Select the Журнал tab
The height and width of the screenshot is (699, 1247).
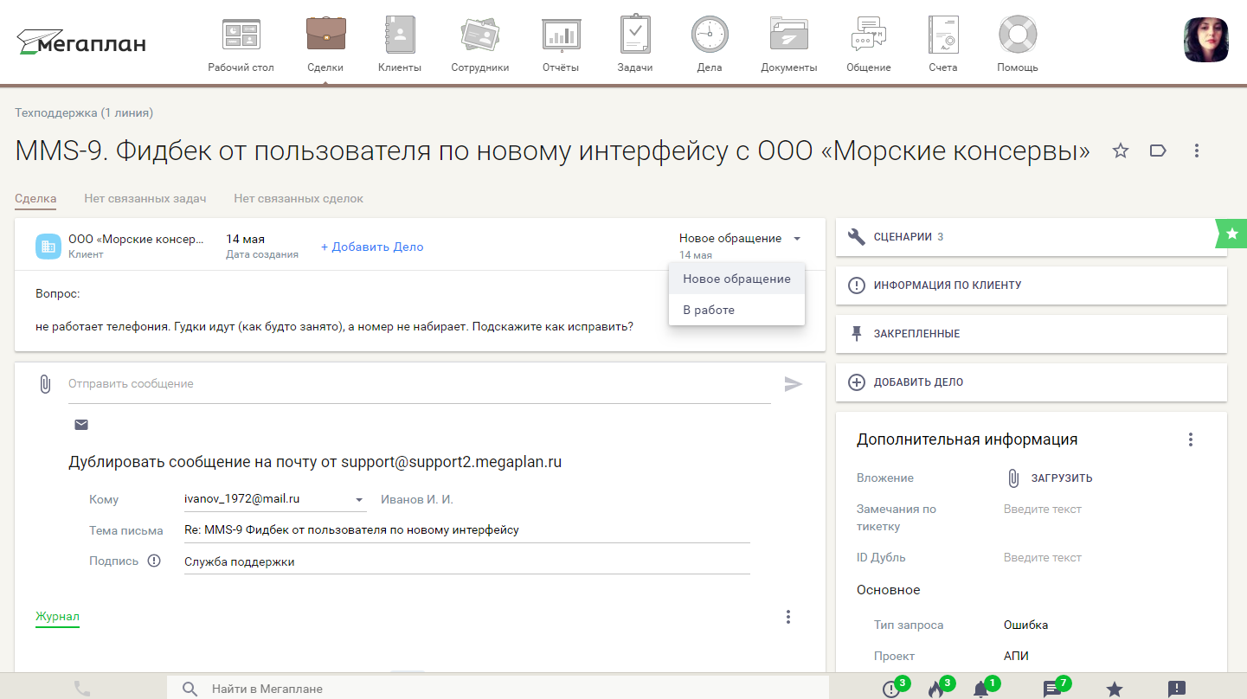57,617
